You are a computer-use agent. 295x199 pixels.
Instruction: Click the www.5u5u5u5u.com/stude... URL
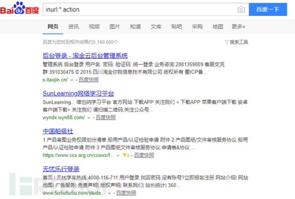(x=73, y=193)
